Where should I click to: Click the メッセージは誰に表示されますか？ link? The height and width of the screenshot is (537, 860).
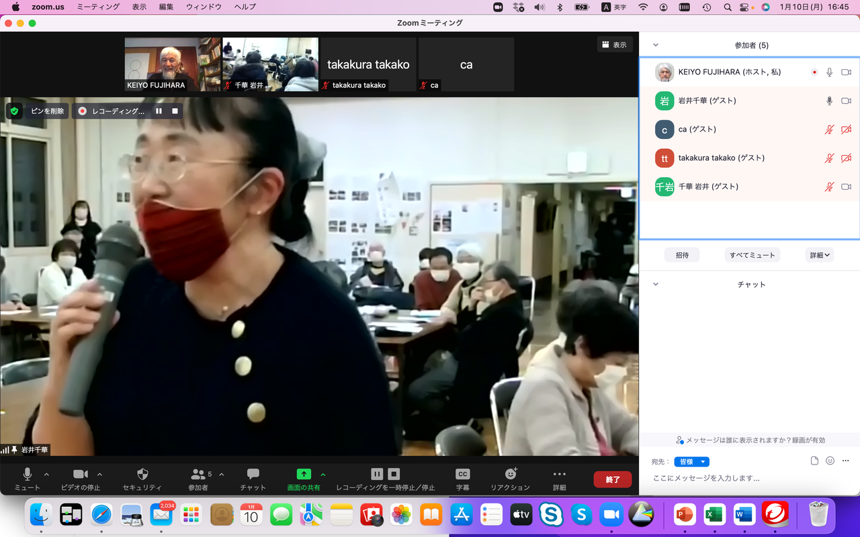pos(750,440)
